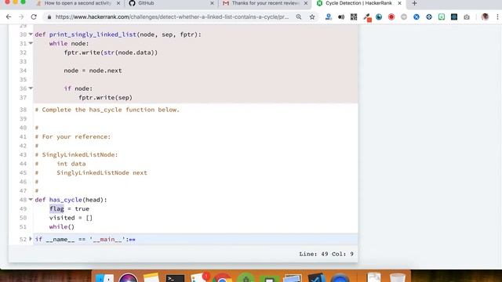Switch to 'How to open a second activity' tab
Screen dimensions: 502x282
tap(78, 3)
